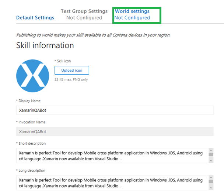Open the Test Group Settings tab

coord(84,11)
